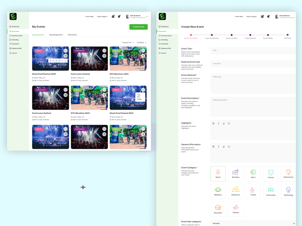This screenshot has width=302, height=226.
Task: Focus the Event Title input field
Action: pyautogui.click(x=253, y=51)
